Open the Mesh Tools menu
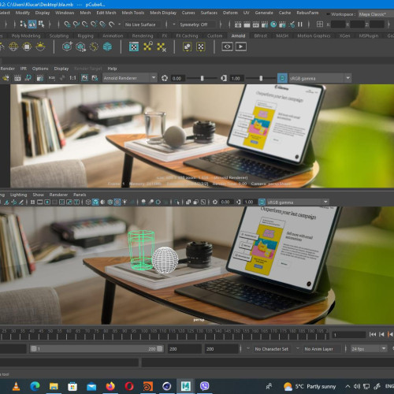The image size is (394, 394). point(133,13)
